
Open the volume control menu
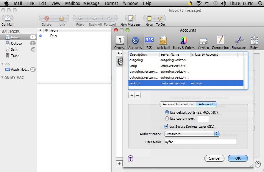[x=223, y=3]
